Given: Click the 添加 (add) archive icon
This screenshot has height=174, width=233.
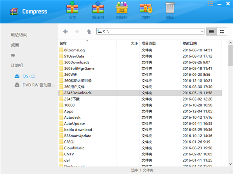Looking at the screenshot, I should tap(72, 8).
